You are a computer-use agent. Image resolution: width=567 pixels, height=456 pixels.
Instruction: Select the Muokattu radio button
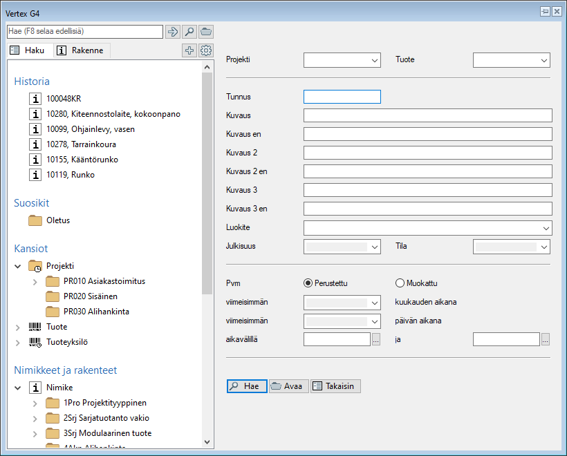pos(400,283)
